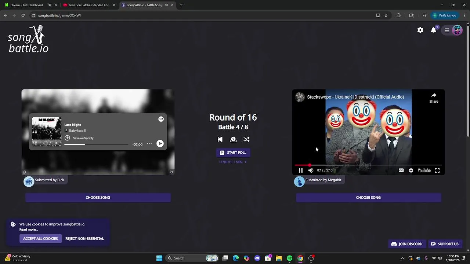
Task: Click the coin icon between skip and shuffle
Action: tap(233, 139)
